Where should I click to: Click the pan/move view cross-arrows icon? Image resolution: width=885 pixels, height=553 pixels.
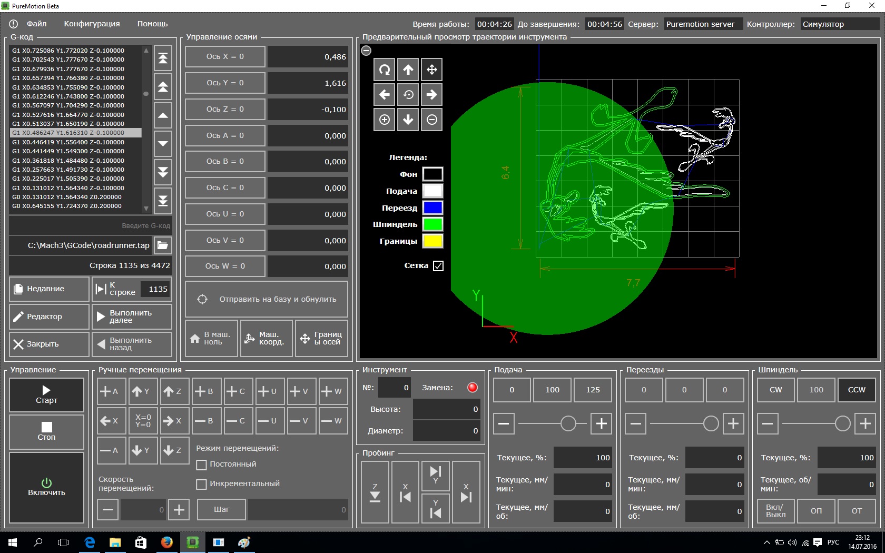431,70
